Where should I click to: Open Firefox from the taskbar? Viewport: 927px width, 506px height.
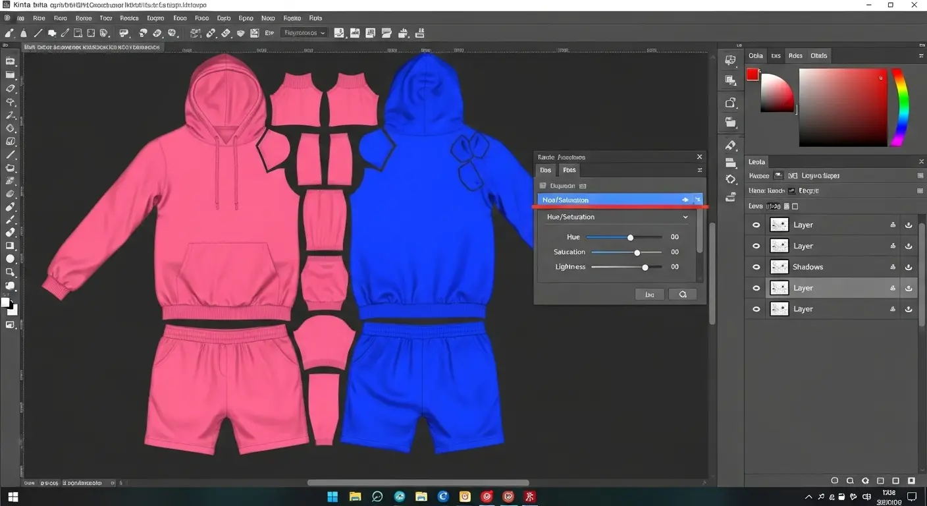pyautogui.click(x=487, y=496)
